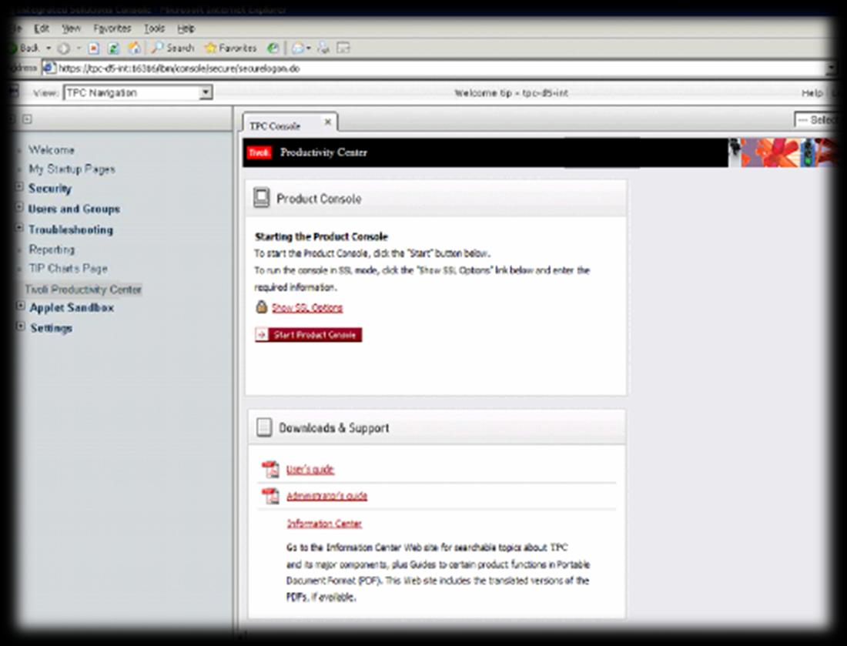Click the banner artwork image
This screenshot has width=847, height=646.
pos(782,152)
